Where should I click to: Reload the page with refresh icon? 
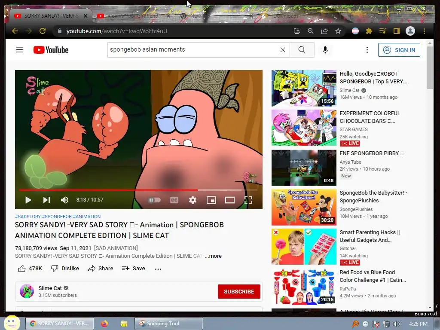tap(43, 31)
